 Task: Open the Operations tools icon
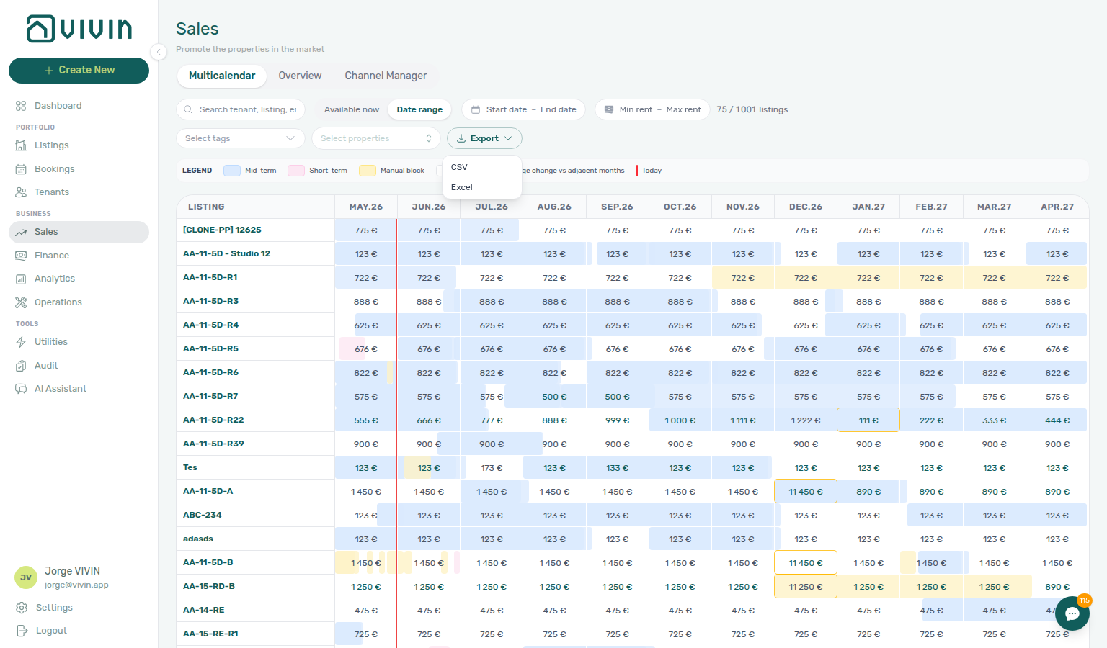[x=21, y=302]
